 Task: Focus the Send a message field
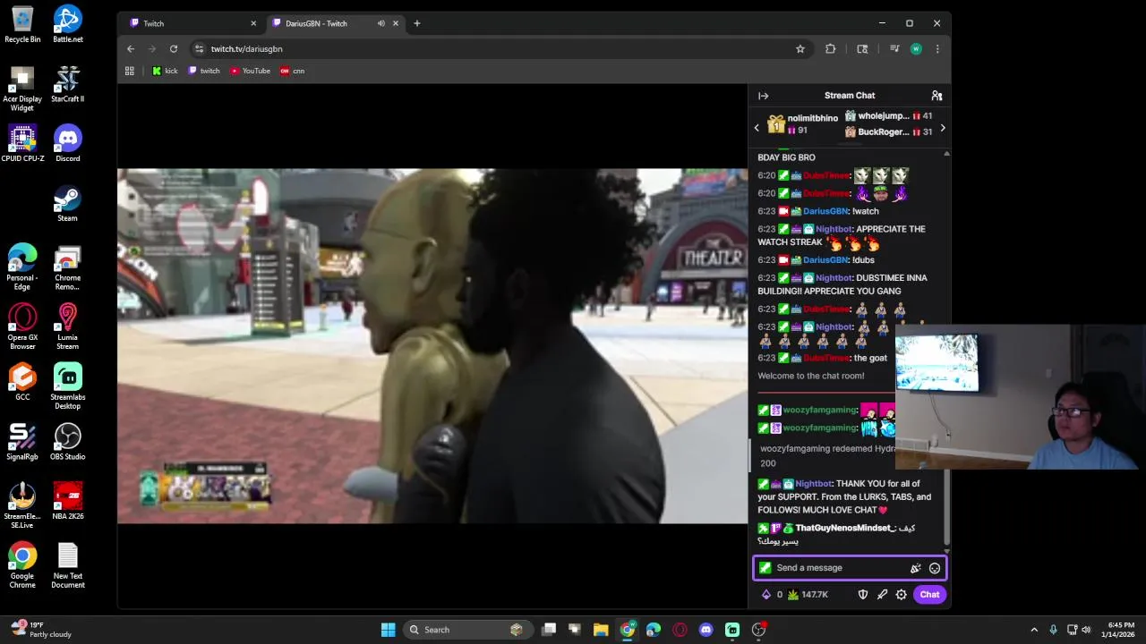click(850, 568)
